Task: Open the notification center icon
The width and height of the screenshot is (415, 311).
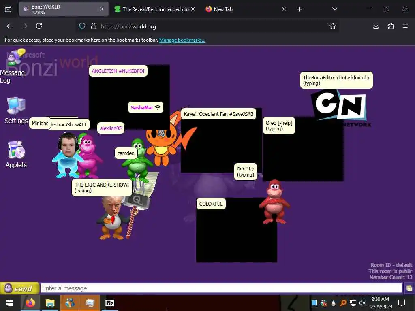Action: pyautogui.click(x=402, y=303)
